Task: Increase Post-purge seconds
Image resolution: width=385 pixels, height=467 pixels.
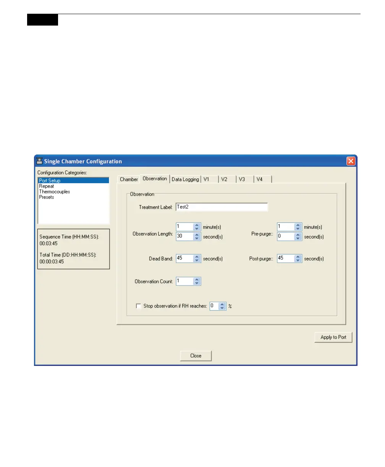Action: [298, 256]
